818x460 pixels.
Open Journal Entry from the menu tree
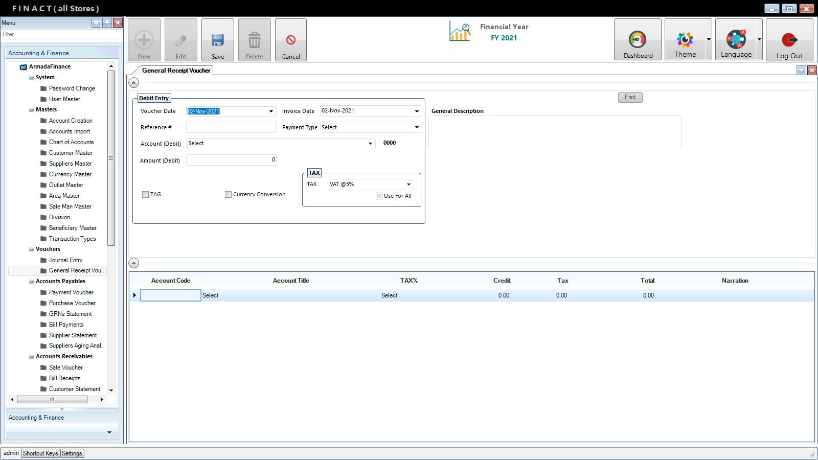click(65, 260)
